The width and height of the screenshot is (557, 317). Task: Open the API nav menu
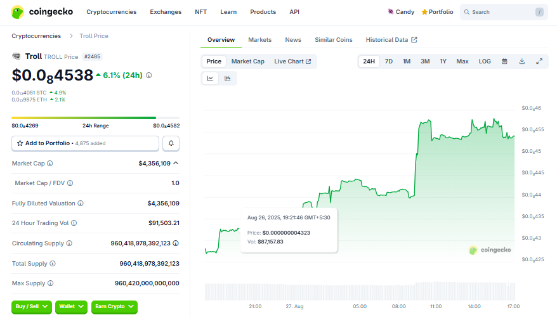pyautogui.click(x=294, y=12)
